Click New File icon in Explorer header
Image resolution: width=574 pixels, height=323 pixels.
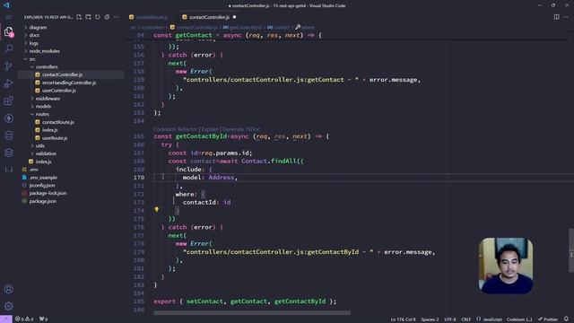coord(79,17)
